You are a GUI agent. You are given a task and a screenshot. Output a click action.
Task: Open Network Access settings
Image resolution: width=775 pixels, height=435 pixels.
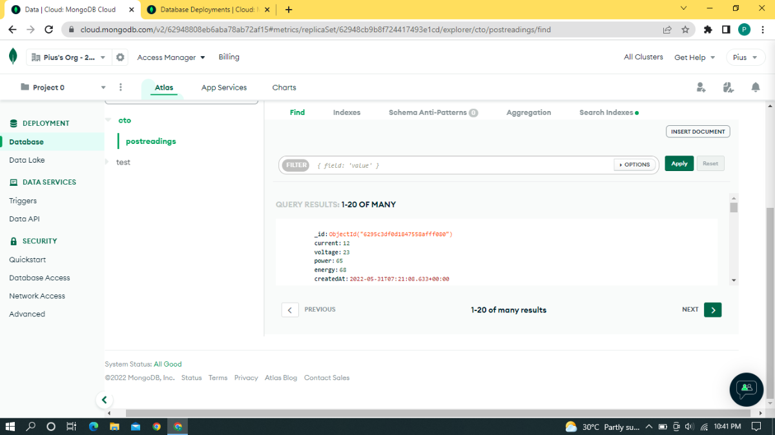[37, 296]
